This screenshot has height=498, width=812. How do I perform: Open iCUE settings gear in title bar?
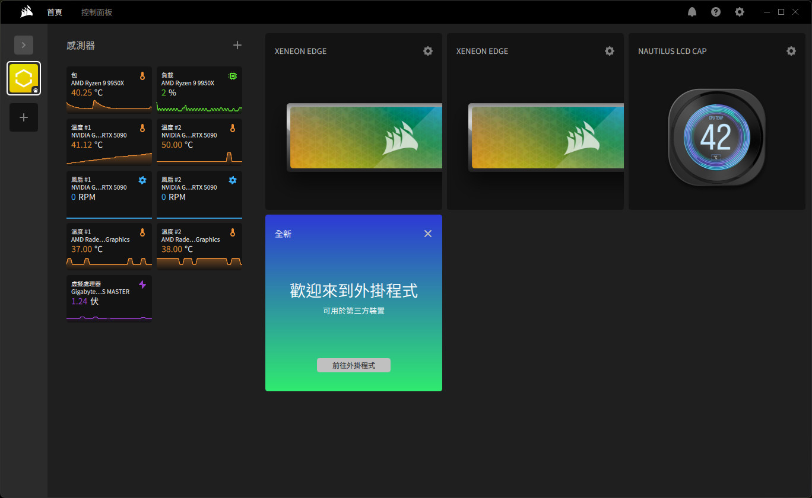pyautogui.click(x=740, y=12)
